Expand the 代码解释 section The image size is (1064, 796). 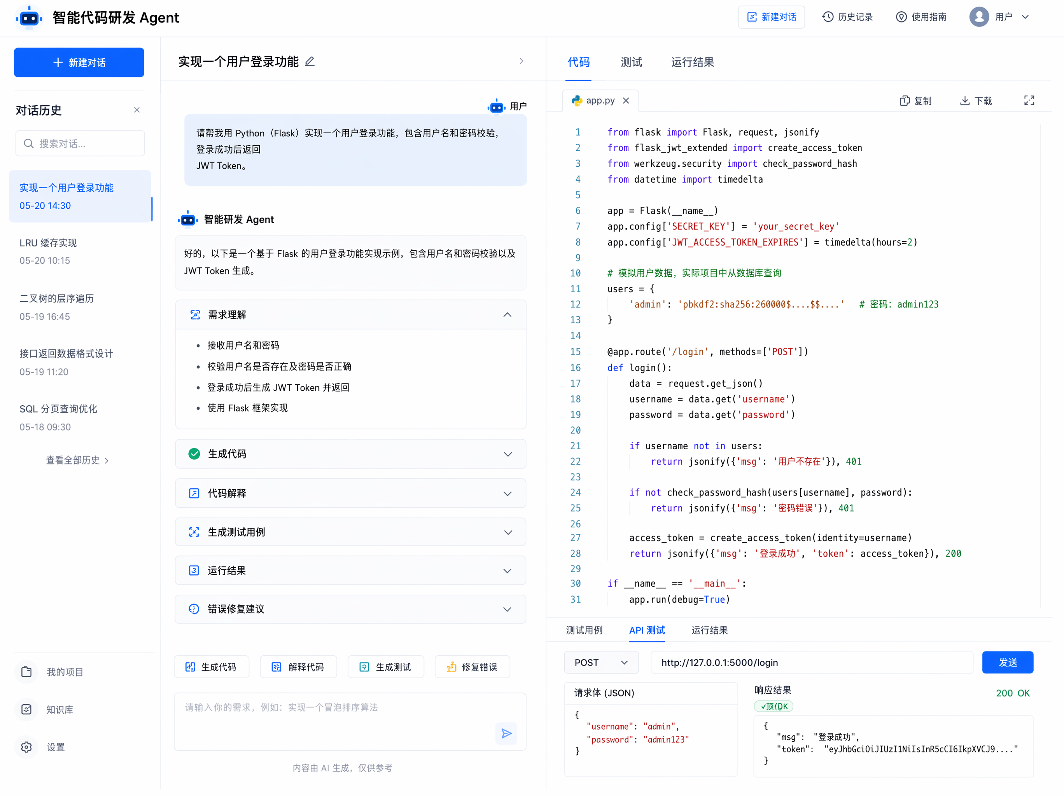[351, 493]
